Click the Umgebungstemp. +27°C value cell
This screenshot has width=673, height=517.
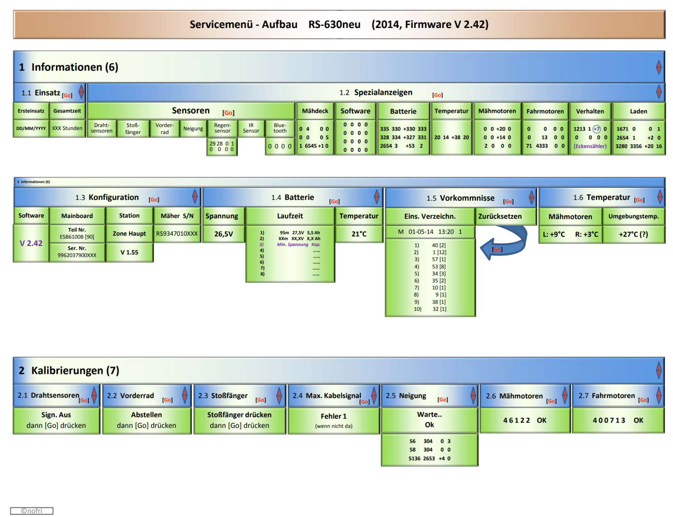[633, 234]
